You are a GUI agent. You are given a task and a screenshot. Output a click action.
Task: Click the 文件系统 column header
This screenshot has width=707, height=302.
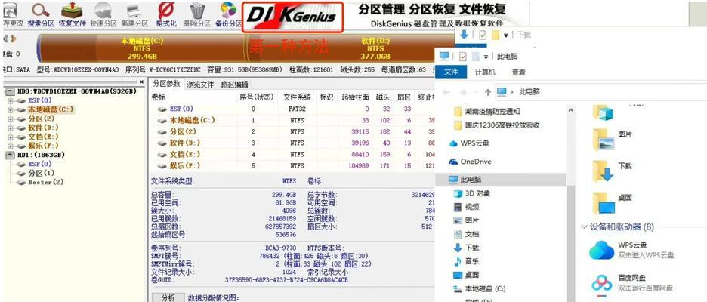[297, 97]
